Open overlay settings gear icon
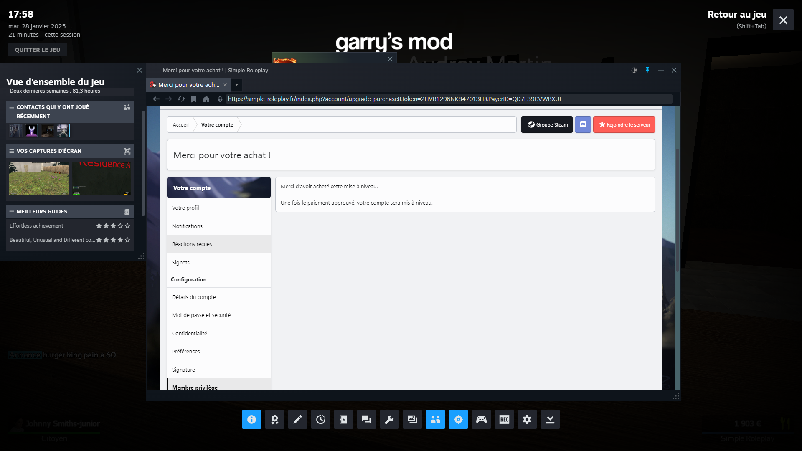 527,419
